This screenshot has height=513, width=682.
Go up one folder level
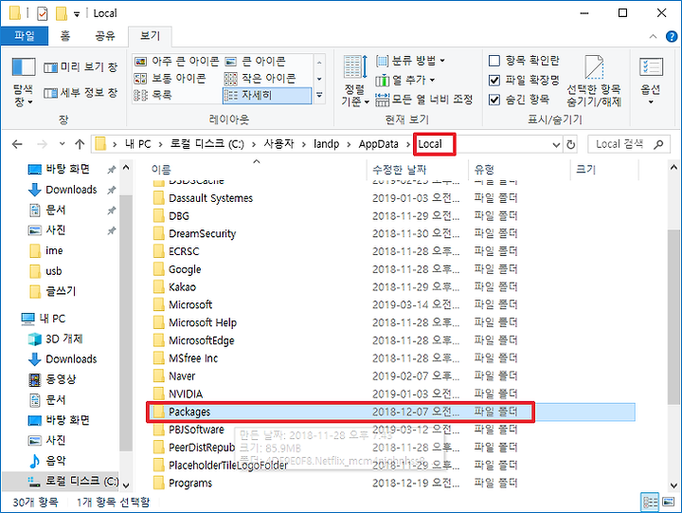tap(80, 144)
